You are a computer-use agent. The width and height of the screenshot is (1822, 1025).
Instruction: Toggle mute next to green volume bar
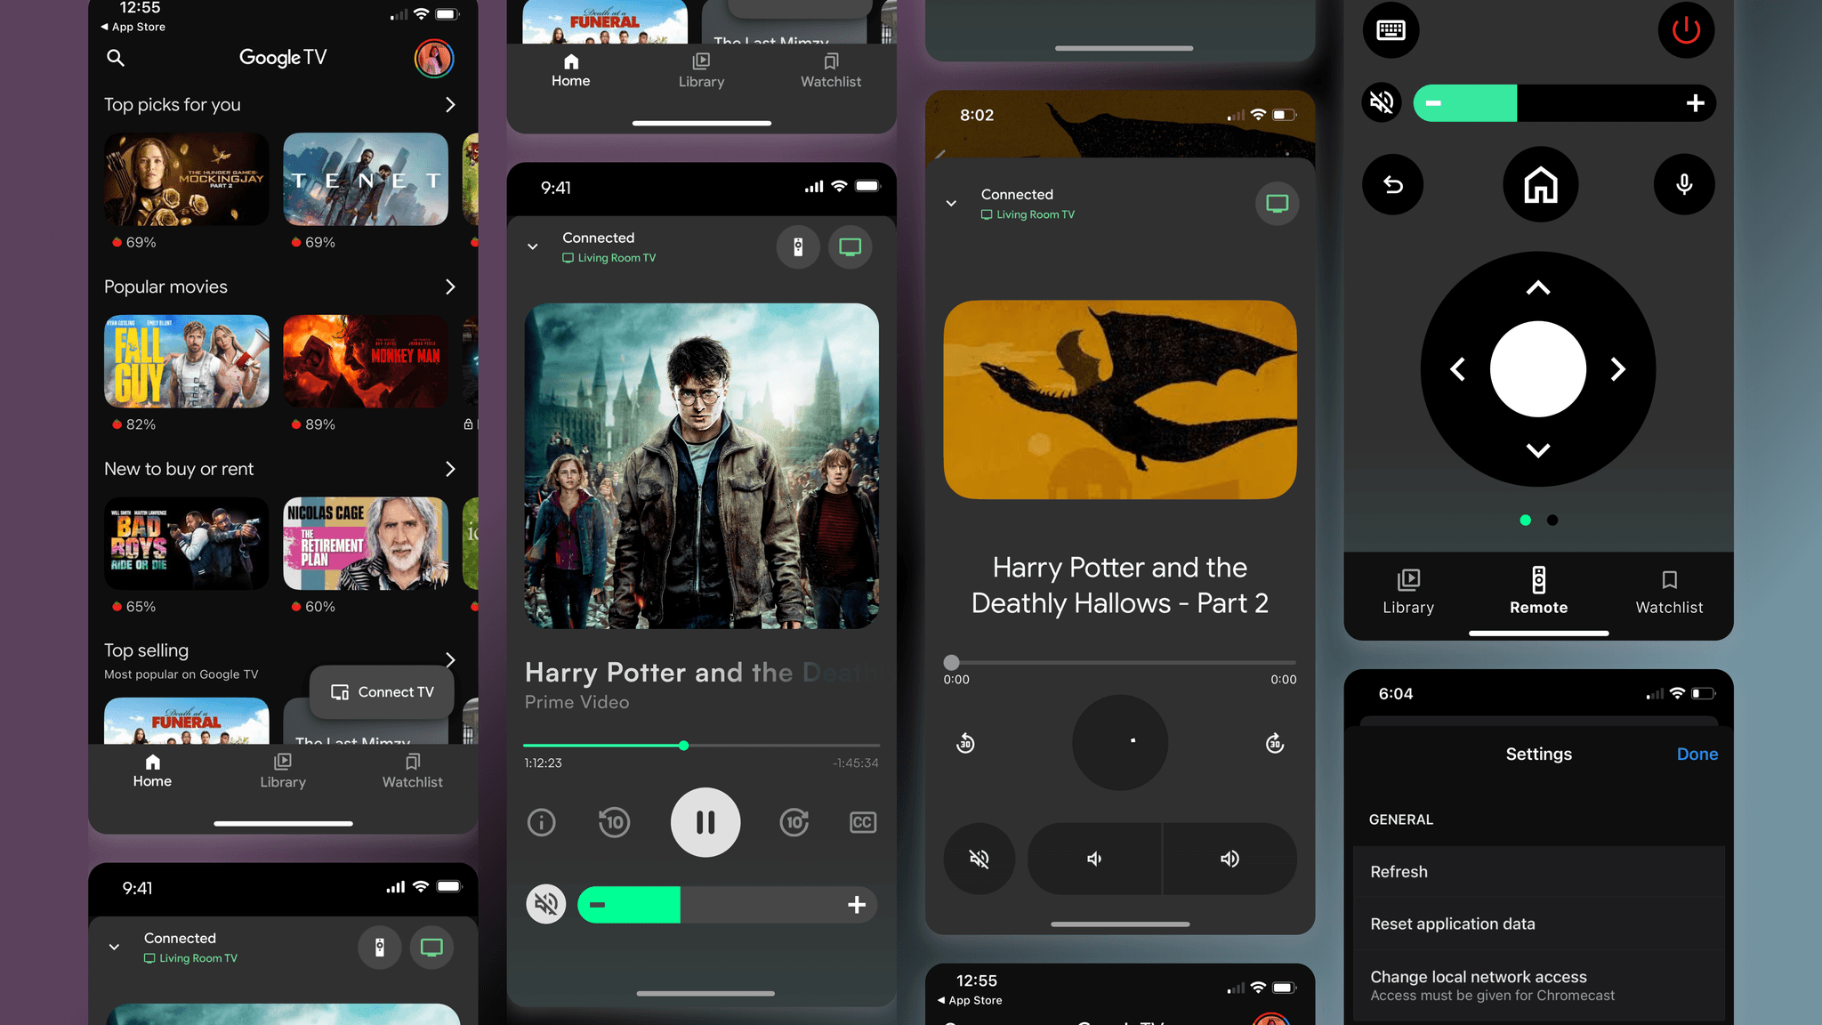pyautogui.click(x=545, y=905)
